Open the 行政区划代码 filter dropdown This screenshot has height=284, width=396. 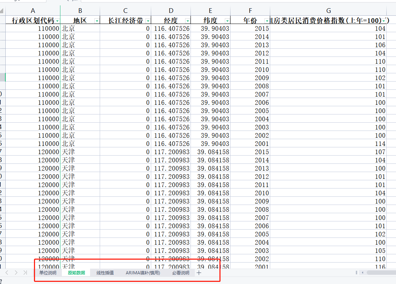coord(58,21)
